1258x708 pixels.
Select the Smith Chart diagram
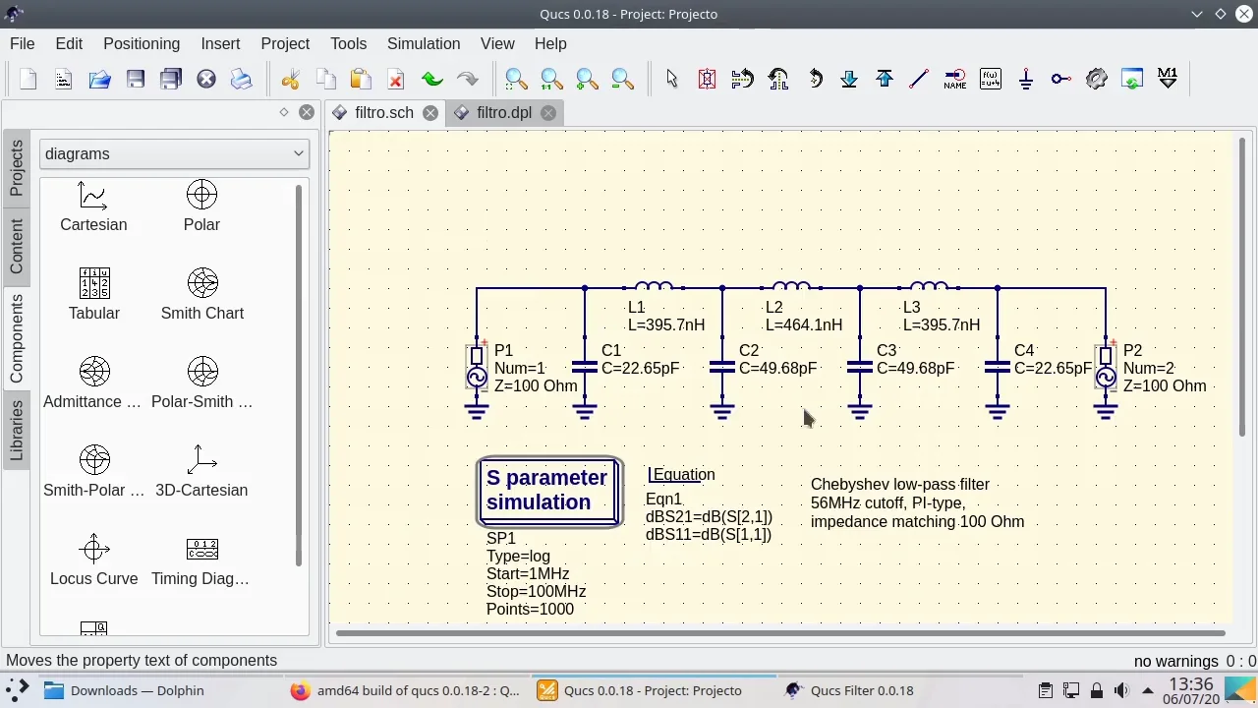pyautogui.click(x=202, y=294)
